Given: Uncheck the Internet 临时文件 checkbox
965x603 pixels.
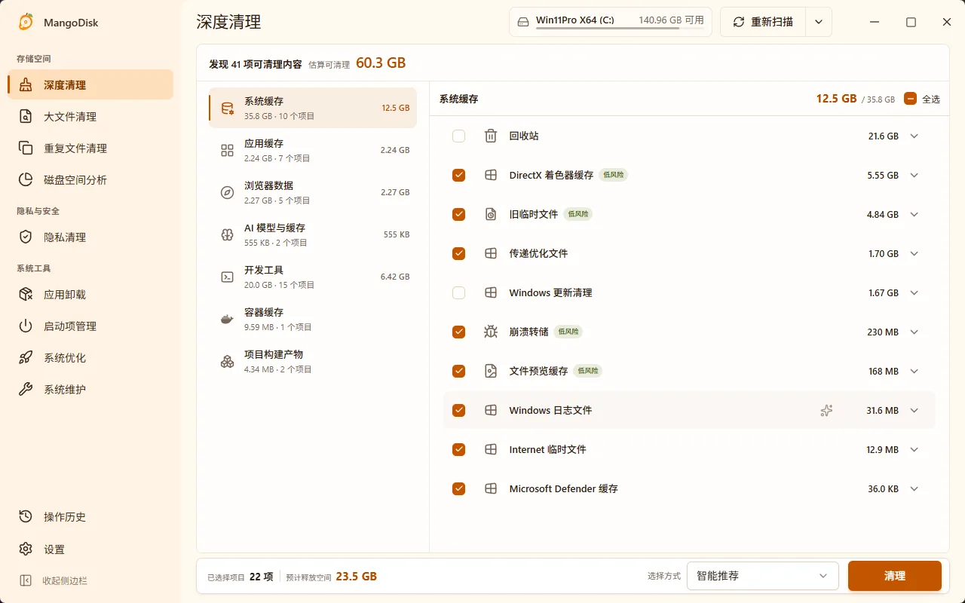Looking at the screenshot, I should pyautogui.click(x=458, y=450).
